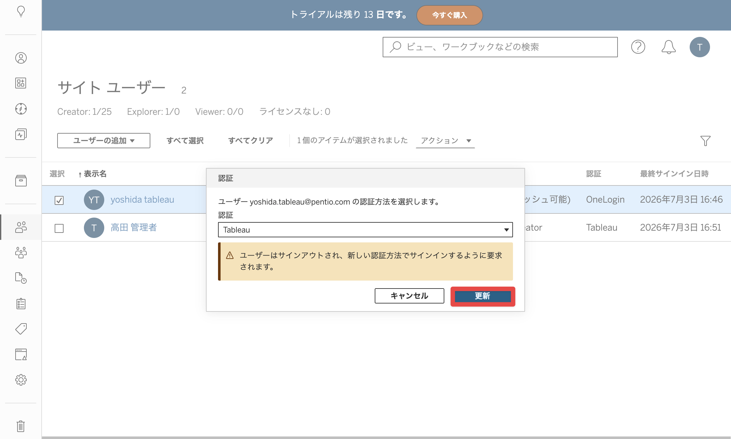
Task: Click the OneLogin authentication cell
Action: [x=605, y=199]
